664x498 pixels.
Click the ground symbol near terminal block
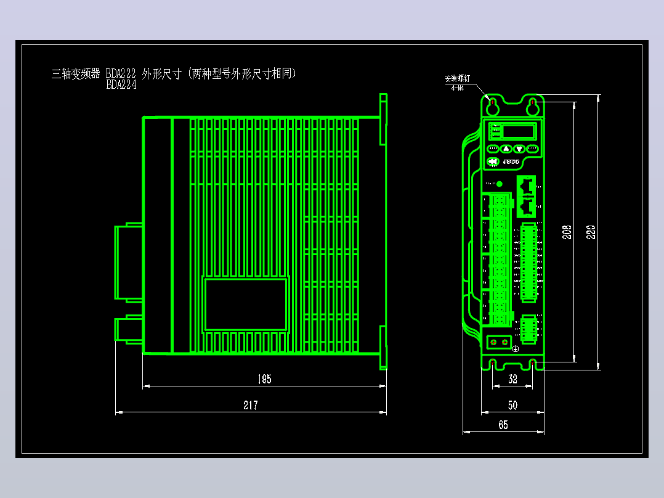[516, 349]
